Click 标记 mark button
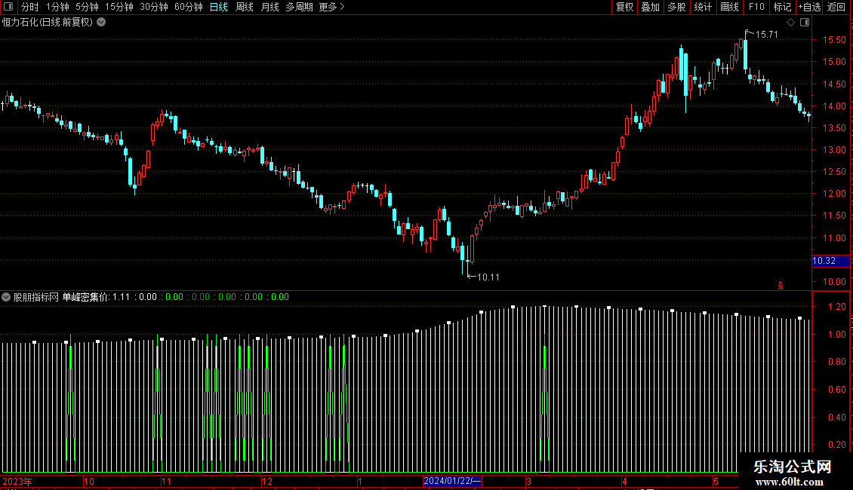This screenshot has width=853, height=490. (x=782, y=7)
